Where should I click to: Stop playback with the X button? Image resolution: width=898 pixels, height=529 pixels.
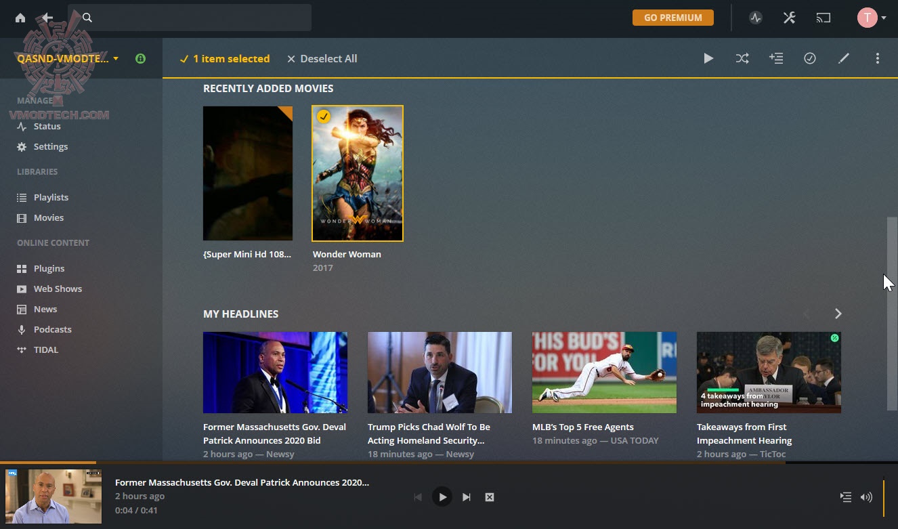(x=490, y=497)
